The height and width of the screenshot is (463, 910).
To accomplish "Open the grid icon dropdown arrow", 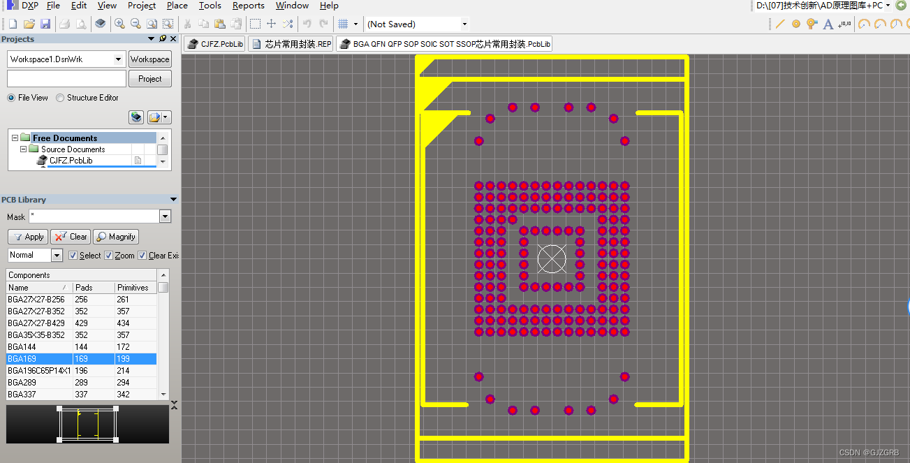I will click(355, 24).
